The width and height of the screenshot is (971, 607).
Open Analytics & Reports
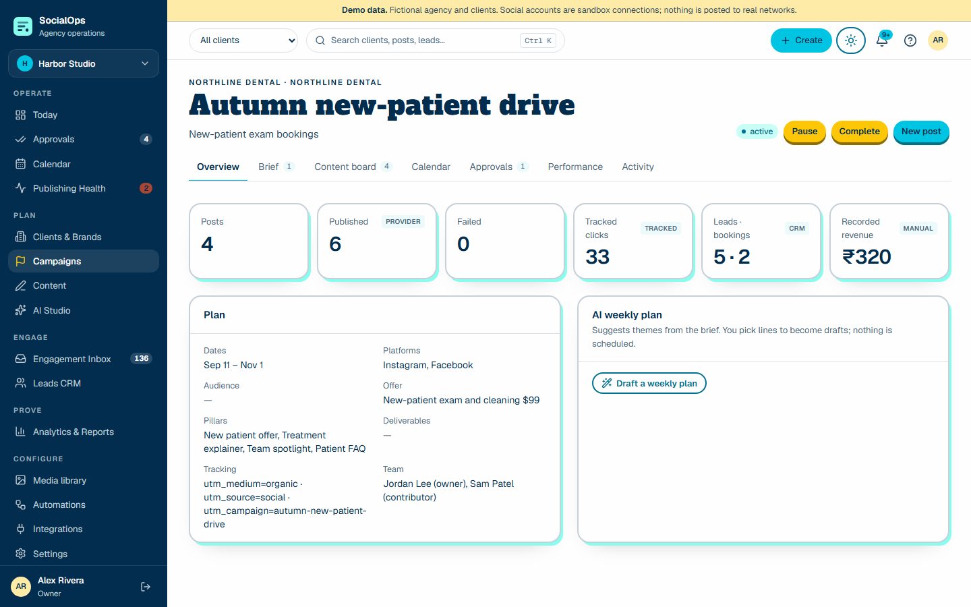(x=84, y=432)
